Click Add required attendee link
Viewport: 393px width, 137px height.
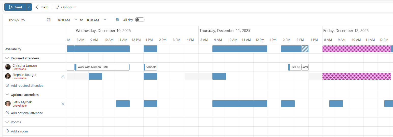(27, 86)
